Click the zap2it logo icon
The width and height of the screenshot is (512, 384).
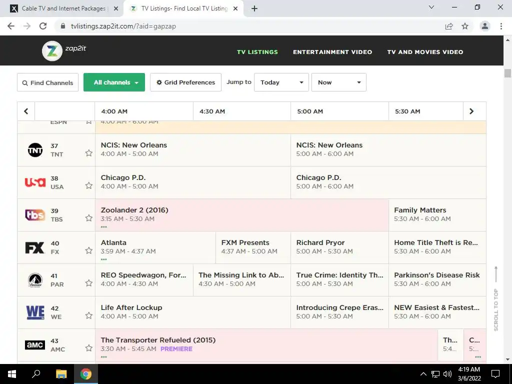[x=52, y=50]
